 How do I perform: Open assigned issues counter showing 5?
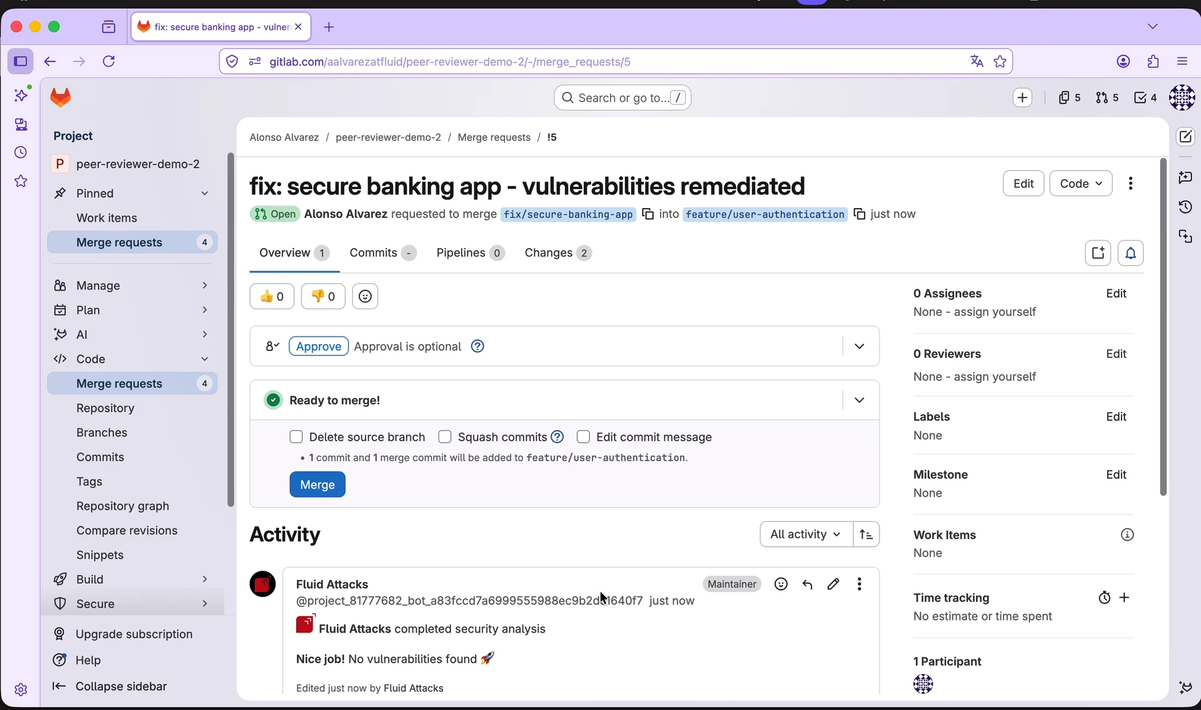click(1069, 98)
